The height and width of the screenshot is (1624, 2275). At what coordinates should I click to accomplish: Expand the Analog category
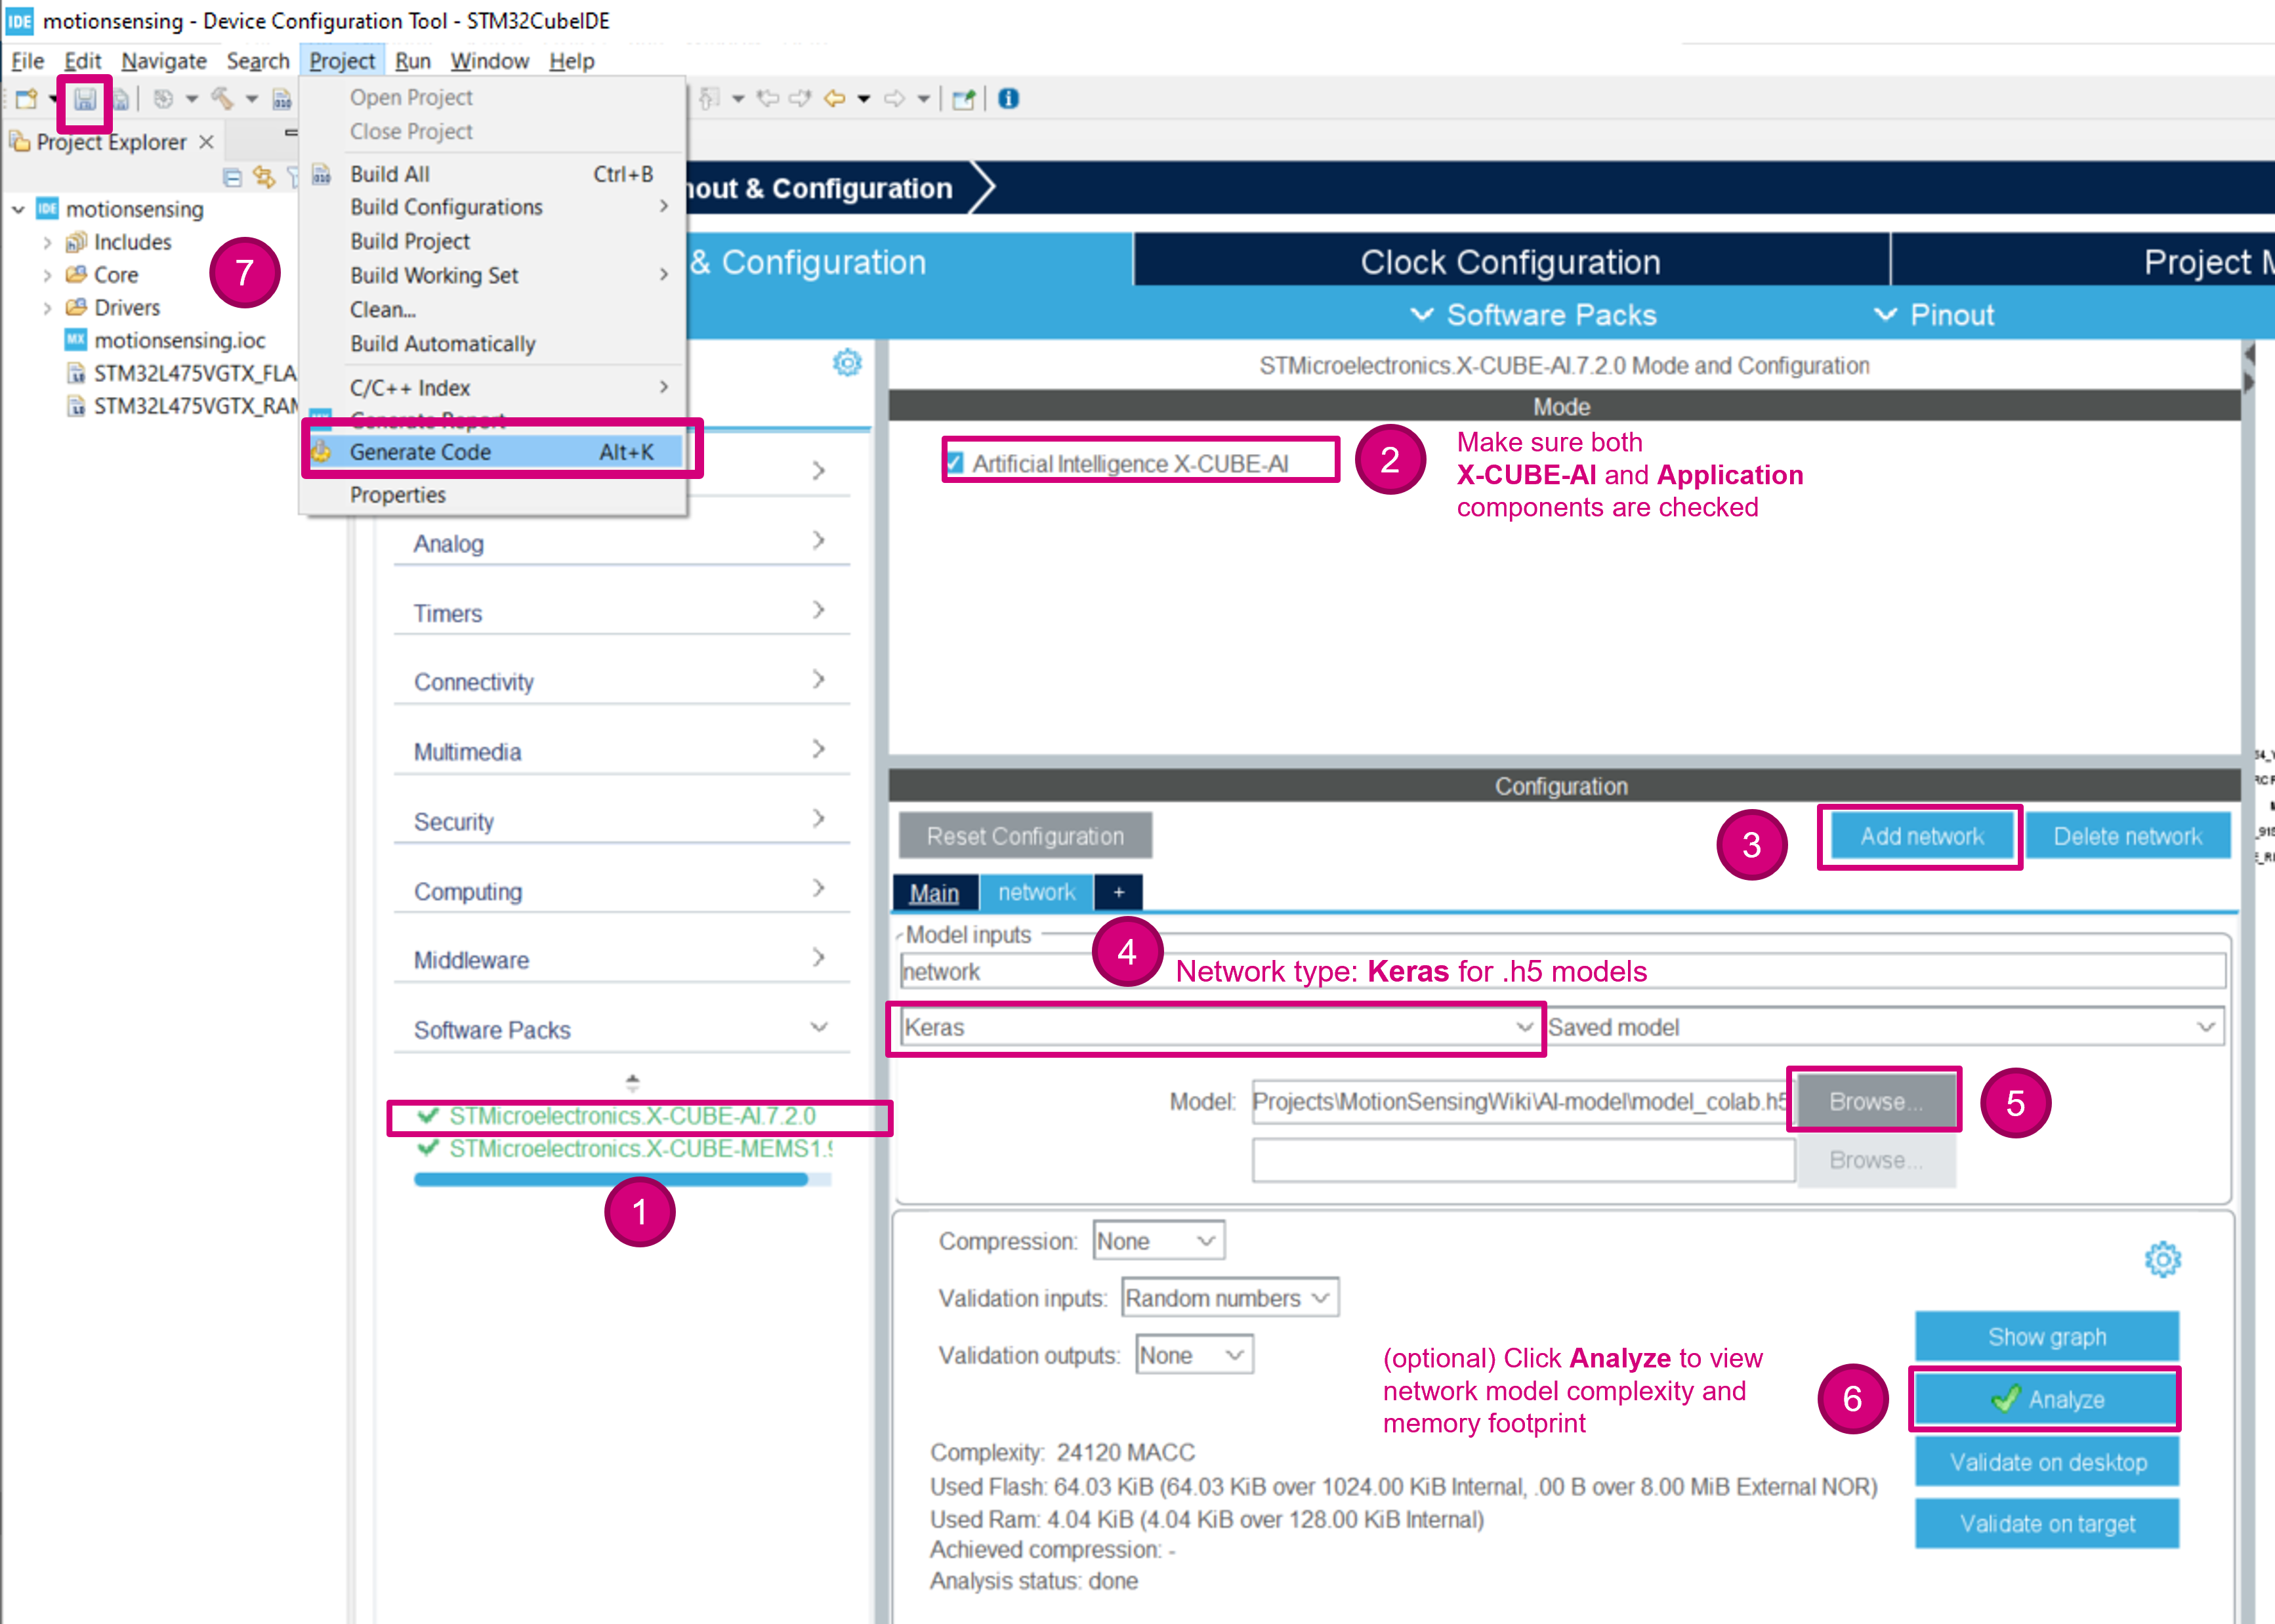coord(621,543)
